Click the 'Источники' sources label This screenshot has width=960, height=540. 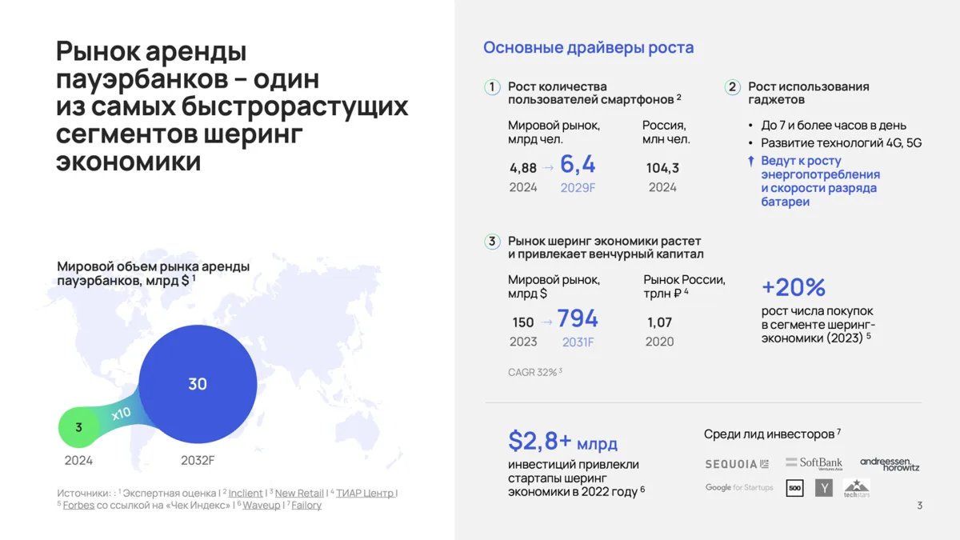click(84, 493)
